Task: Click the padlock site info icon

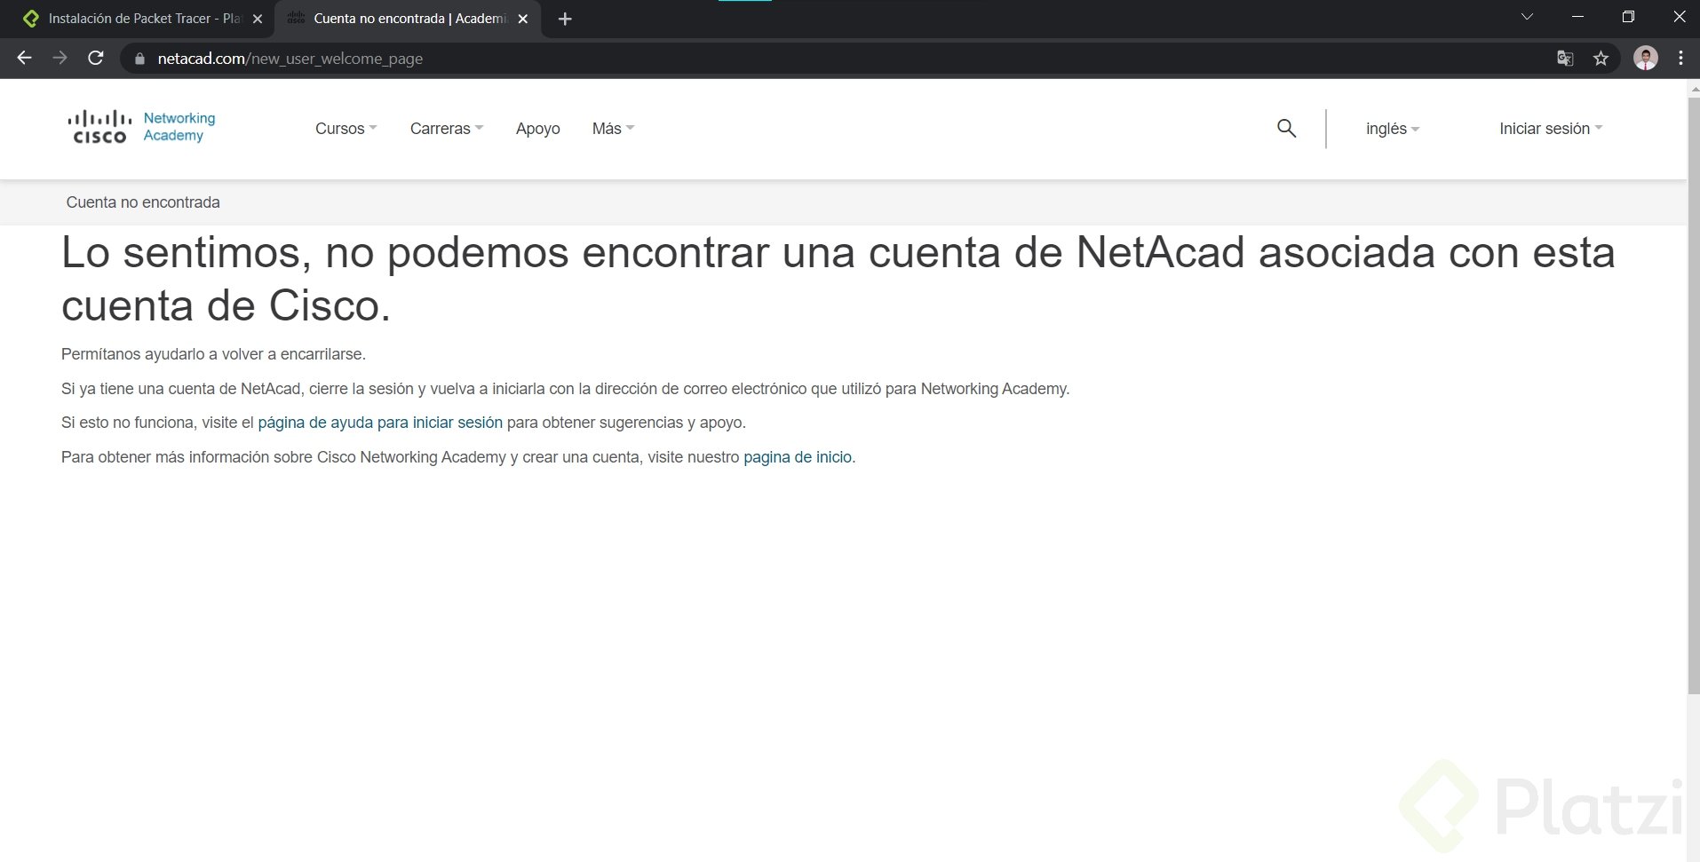Action: (x=139, y=59)
